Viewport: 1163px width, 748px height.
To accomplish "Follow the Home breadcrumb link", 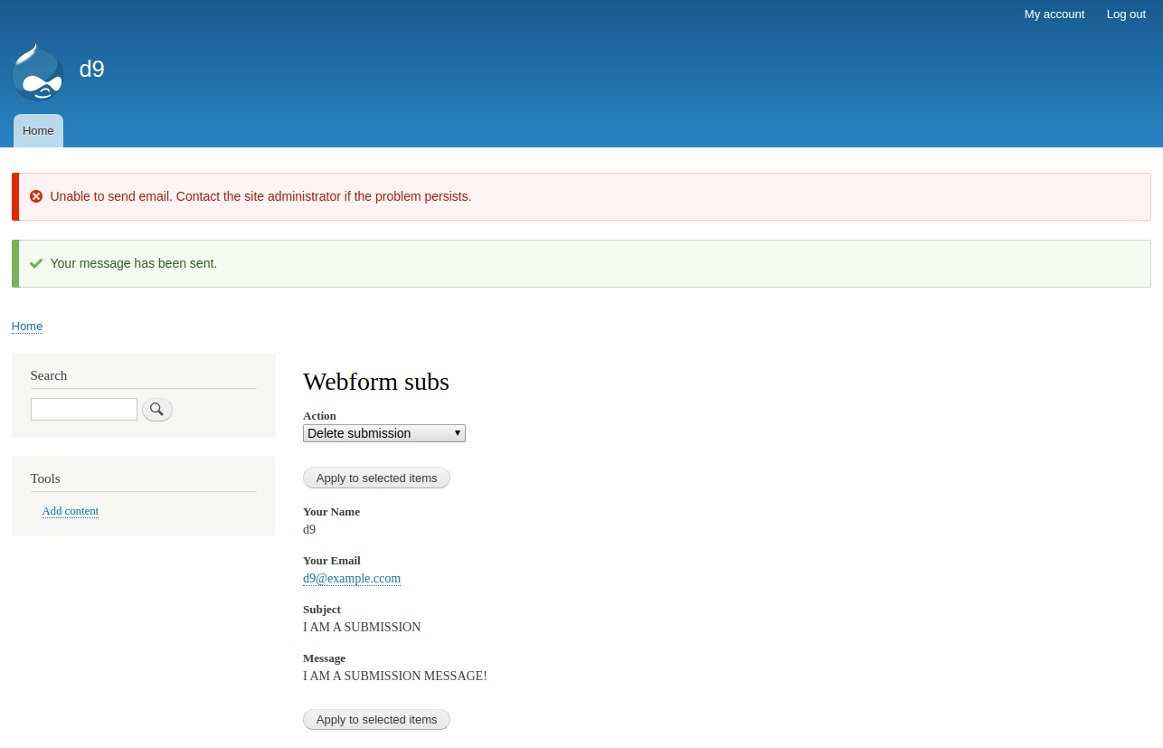I will tap(26, 326).
